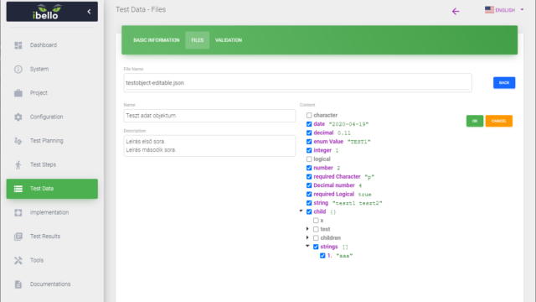Click the System info icon
Image resolution: width=536 pixels, height=302 pixels.
18,69
